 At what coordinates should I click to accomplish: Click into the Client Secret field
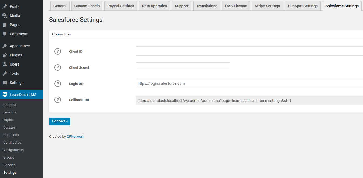pos(183,66)
